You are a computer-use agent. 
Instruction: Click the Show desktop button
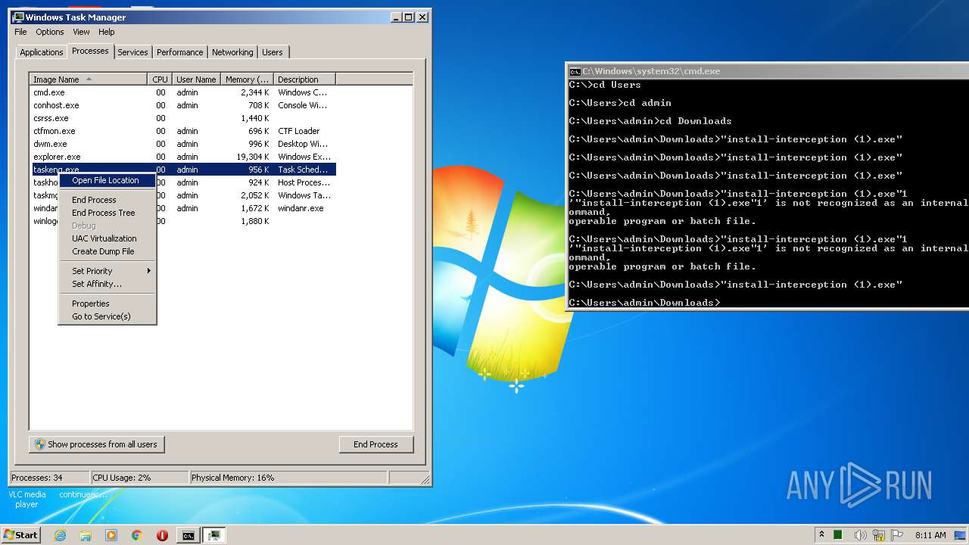pyautogui.click(x=961, y=535)
